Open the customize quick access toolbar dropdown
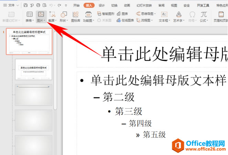228x155 pixels. point(66,5)
